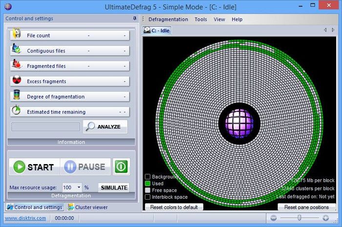The image size is (342, 227).
Task: Open the Defragmentation menu
Action: pos(168,20)
